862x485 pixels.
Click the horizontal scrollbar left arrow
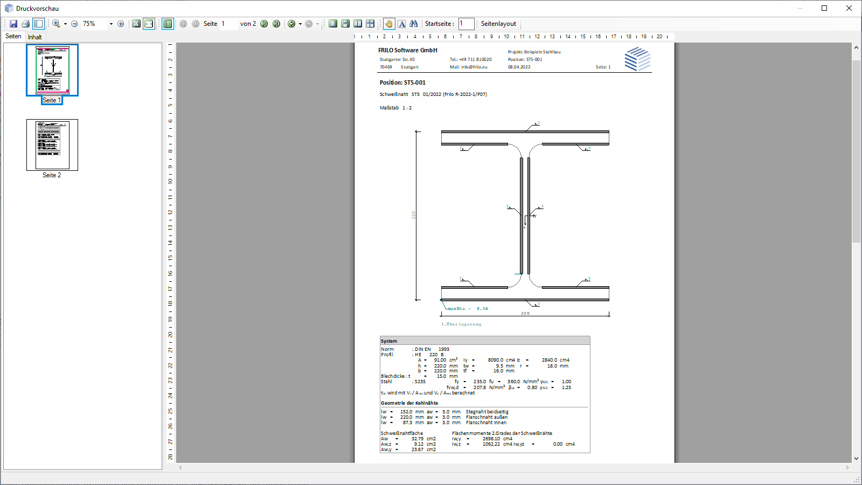(180, 467)
